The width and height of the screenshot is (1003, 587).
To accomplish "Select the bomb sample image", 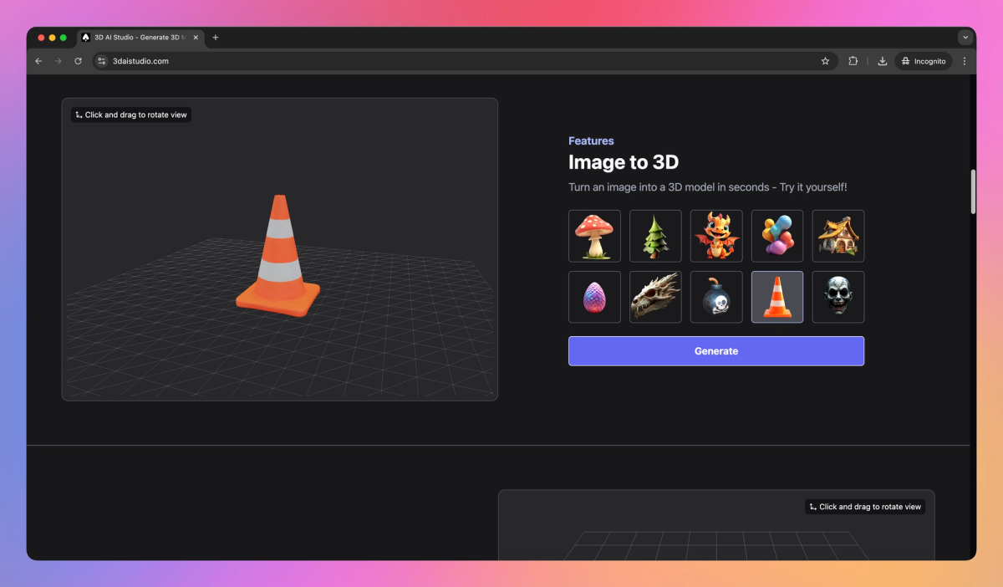I will pyautogui.click(x=716, y=297).
